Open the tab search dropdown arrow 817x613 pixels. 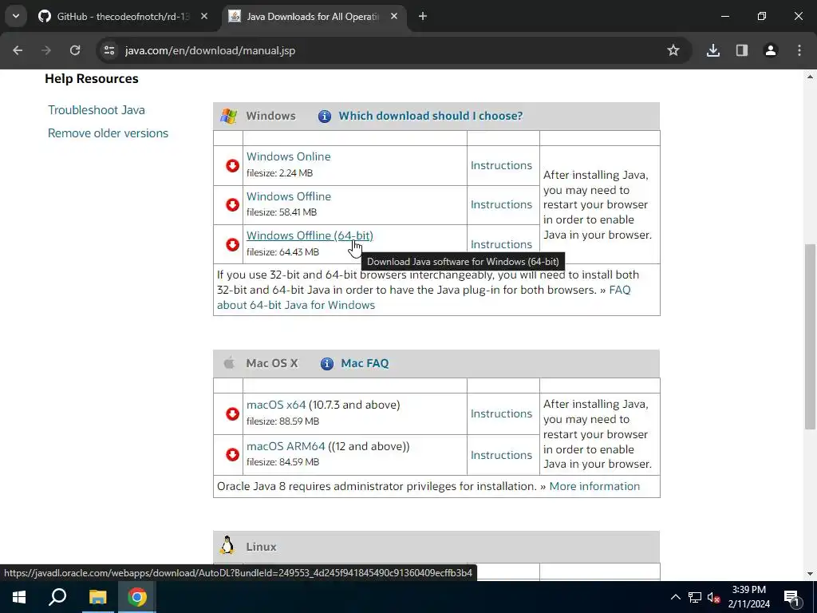(x=16, y=17)
